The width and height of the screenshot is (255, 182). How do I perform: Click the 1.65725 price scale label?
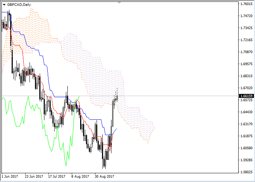246,100
